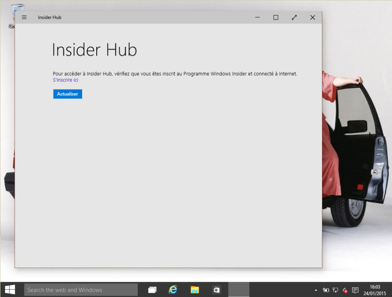Open File Explorer from the taskbar
The image size is (392, 297).
pyautogui.click(x=194, y=290)
